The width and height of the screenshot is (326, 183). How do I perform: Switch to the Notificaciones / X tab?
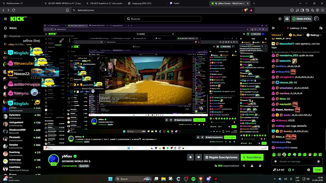[20, 3]
